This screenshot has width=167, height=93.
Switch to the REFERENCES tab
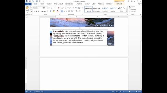(69, 4)
